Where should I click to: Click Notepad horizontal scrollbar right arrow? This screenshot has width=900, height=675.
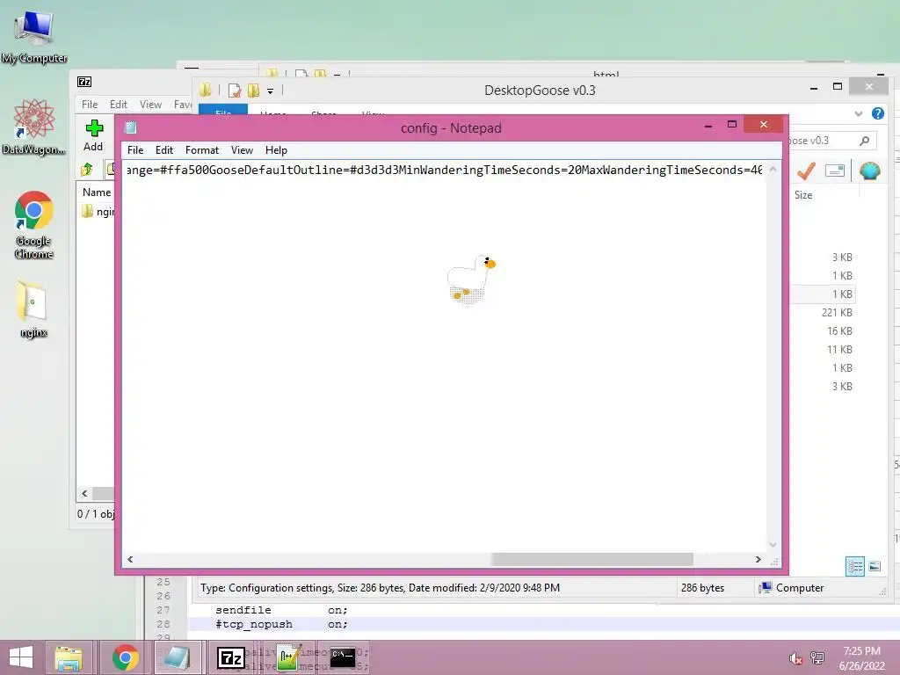758,559
